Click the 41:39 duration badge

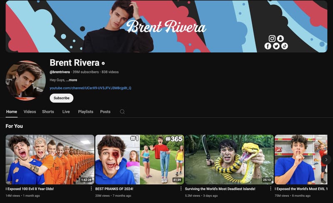coord(177,180)
